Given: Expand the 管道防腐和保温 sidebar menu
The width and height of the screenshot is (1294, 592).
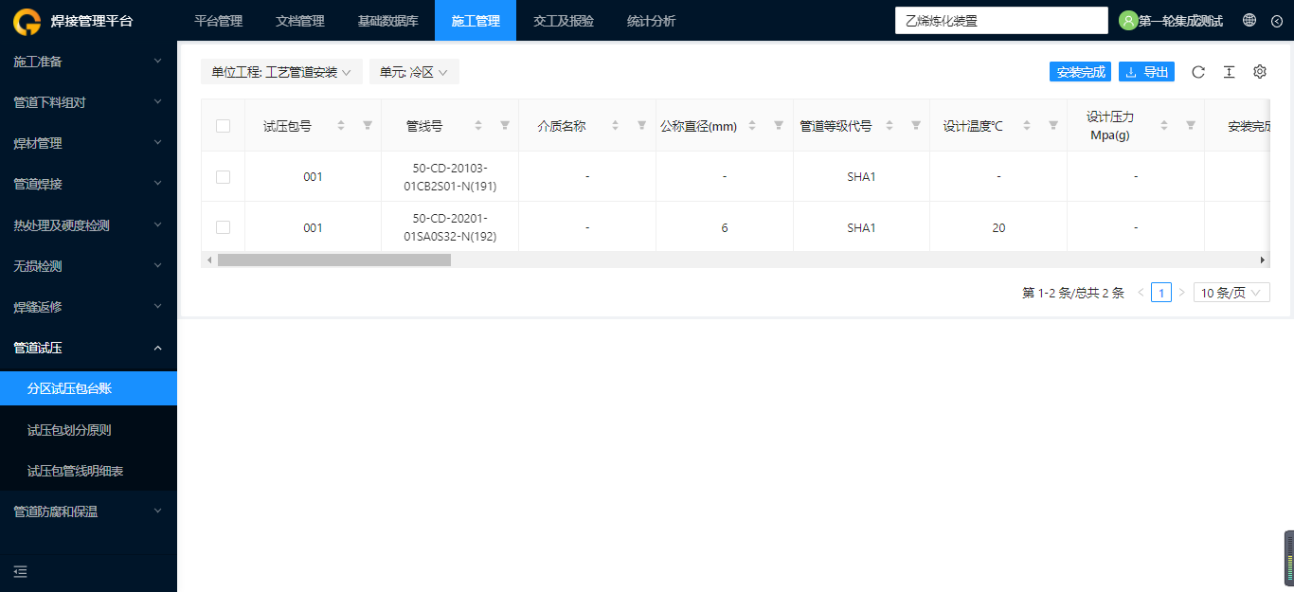Looking at the screenshot, I should 88,511.
